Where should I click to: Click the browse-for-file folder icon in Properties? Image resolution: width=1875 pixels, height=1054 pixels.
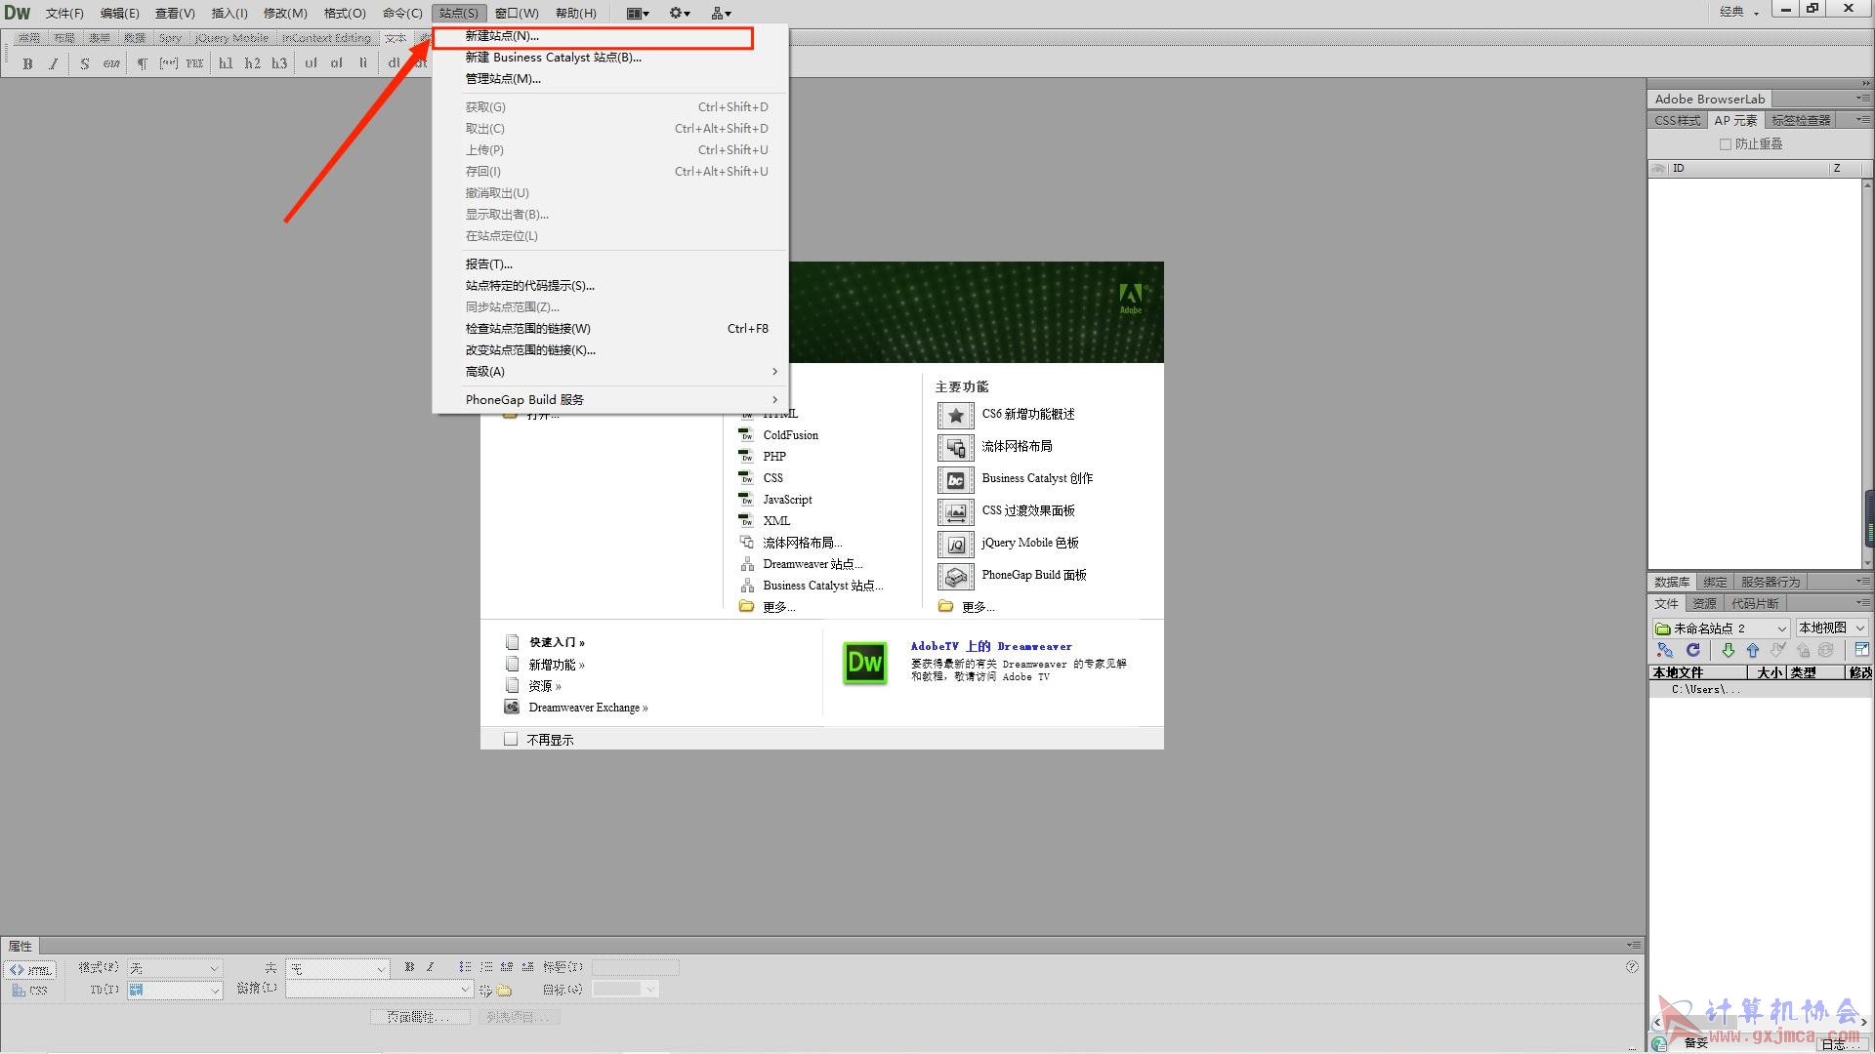coord(504,990)
